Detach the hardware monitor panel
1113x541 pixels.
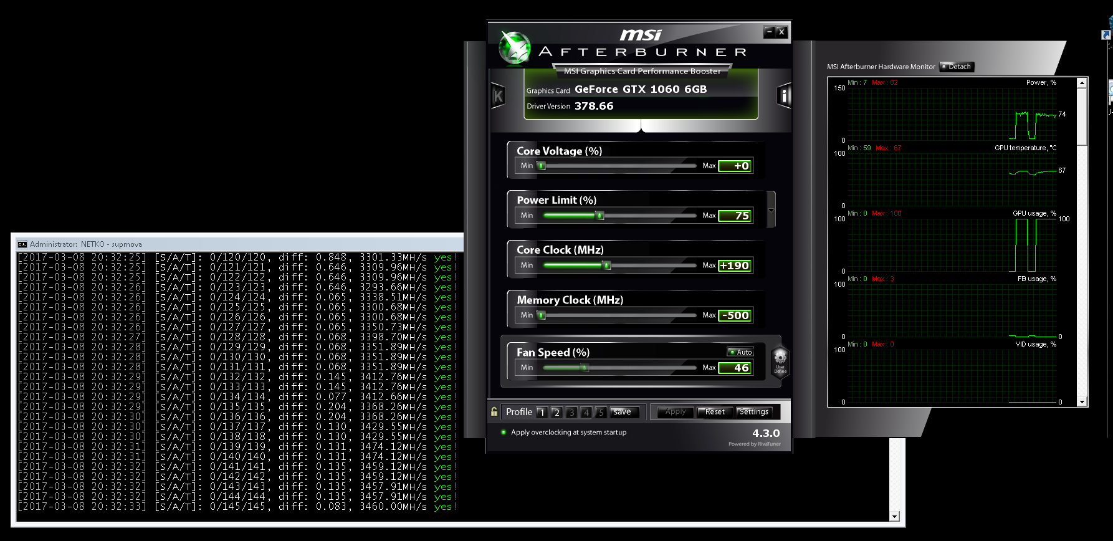click(x=956, y=67)
